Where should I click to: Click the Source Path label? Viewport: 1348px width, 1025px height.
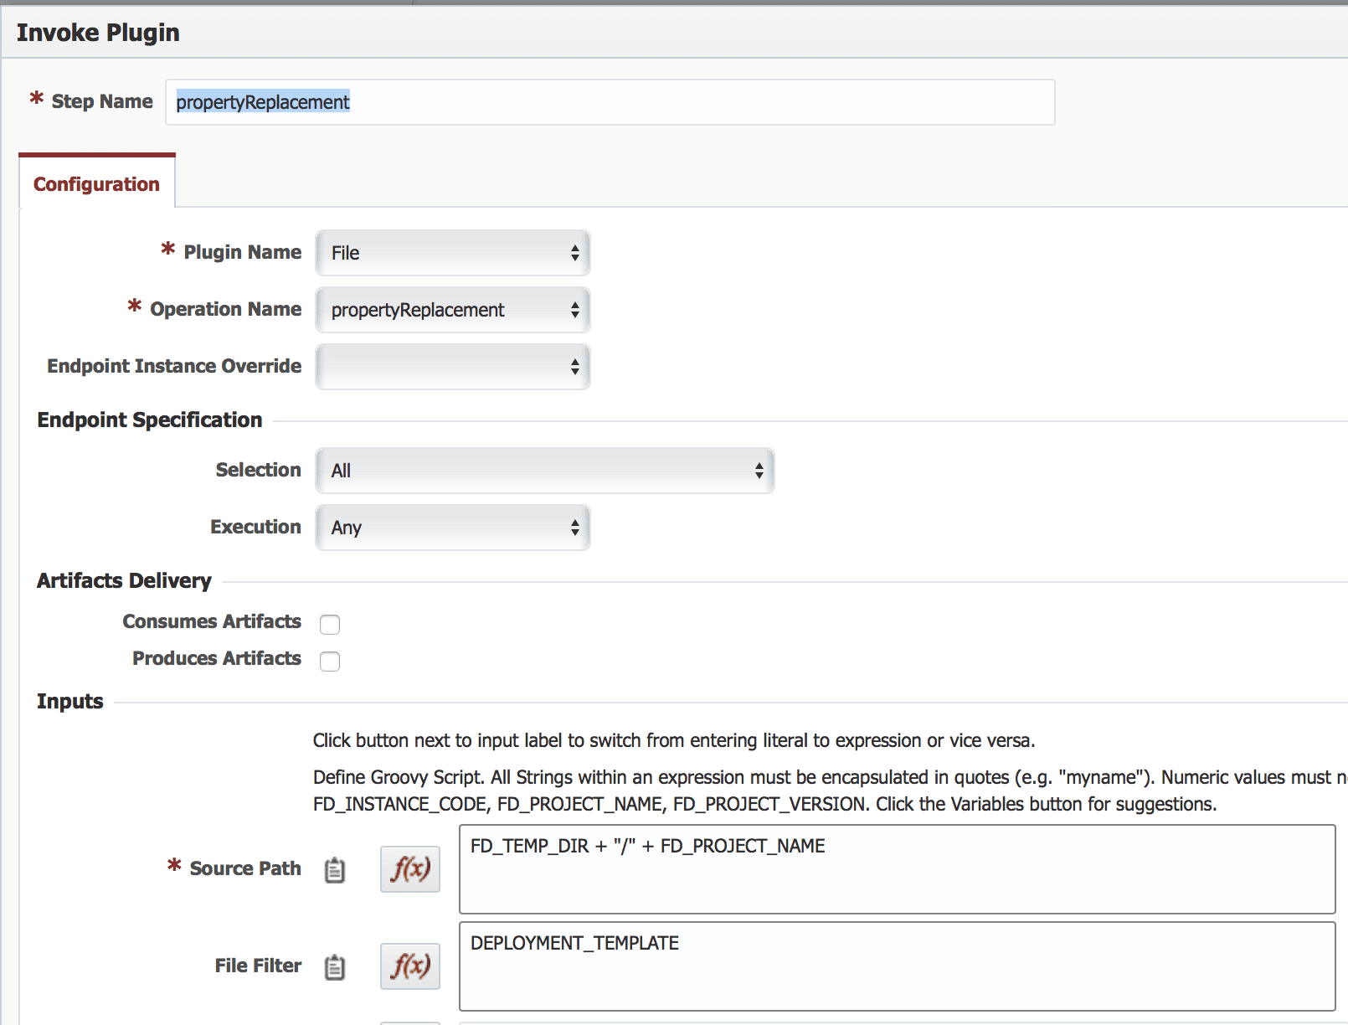[245, 868]
